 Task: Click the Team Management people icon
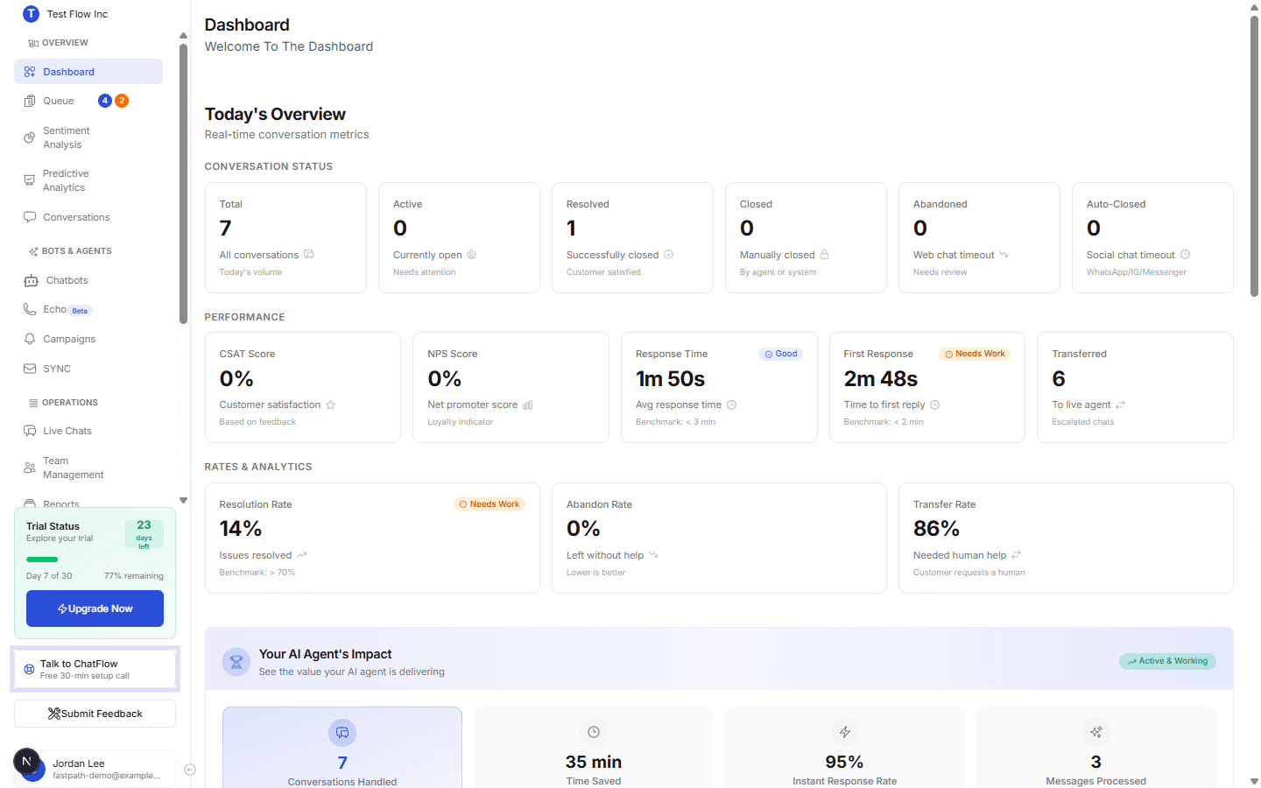click(x=30, y=468)
